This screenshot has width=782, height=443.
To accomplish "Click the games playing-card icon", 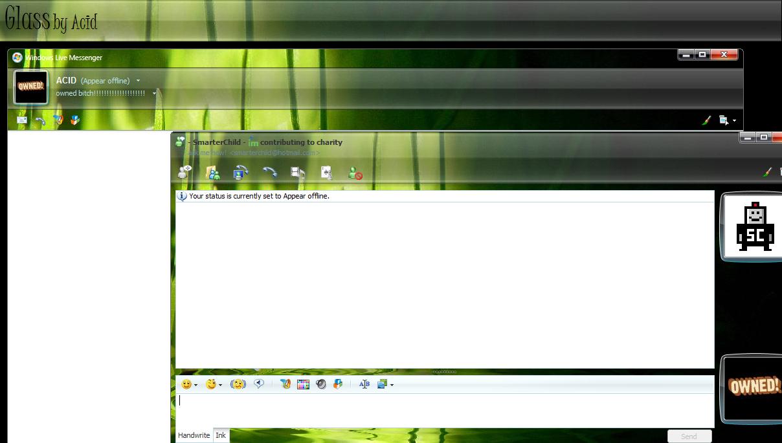I will click(x=326, y=172).
